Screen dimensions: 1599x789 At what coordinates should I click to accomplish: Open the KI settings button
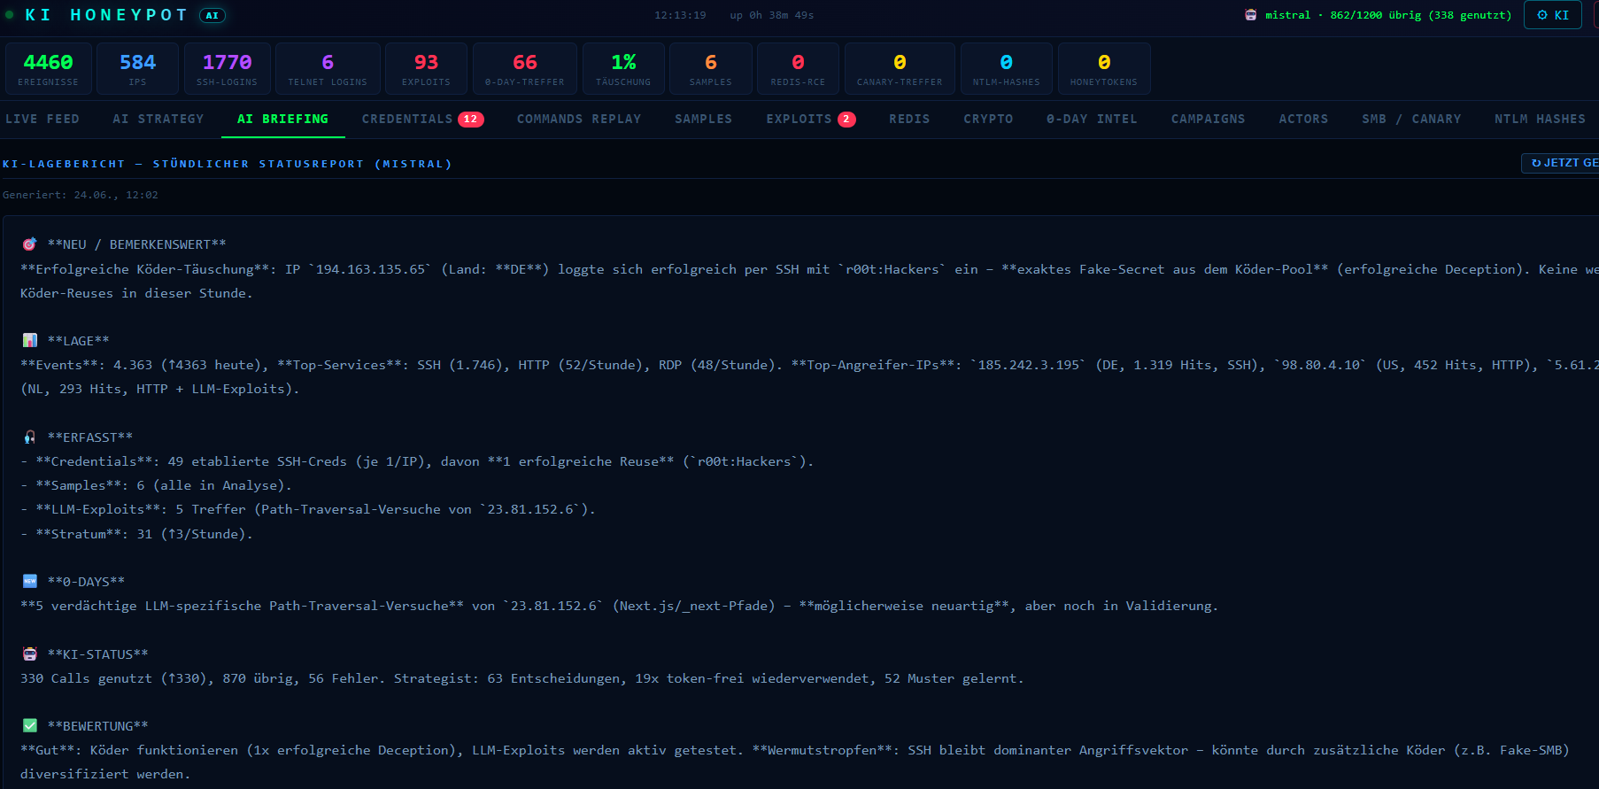1553,15
